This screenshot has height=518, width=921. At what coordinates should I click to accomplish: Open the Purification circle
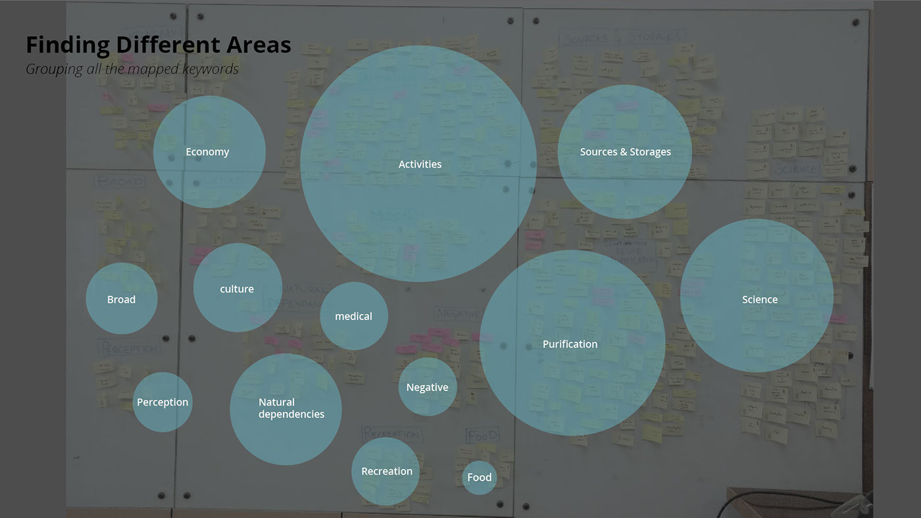point(572,342)
